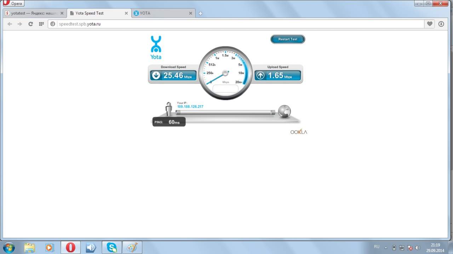Open Skype from the taskbar
The width and height of the screenshot is (453, 254).
tap(112, 248)
